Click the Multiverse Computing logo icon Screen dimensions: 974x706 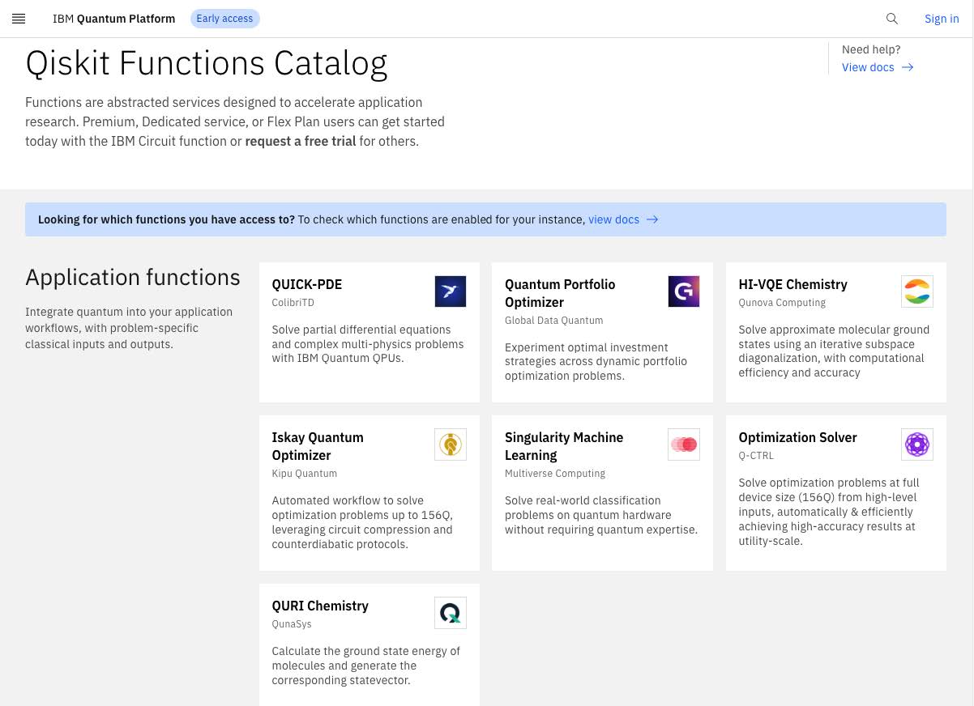pyautogui.click(x=683, y=444)
